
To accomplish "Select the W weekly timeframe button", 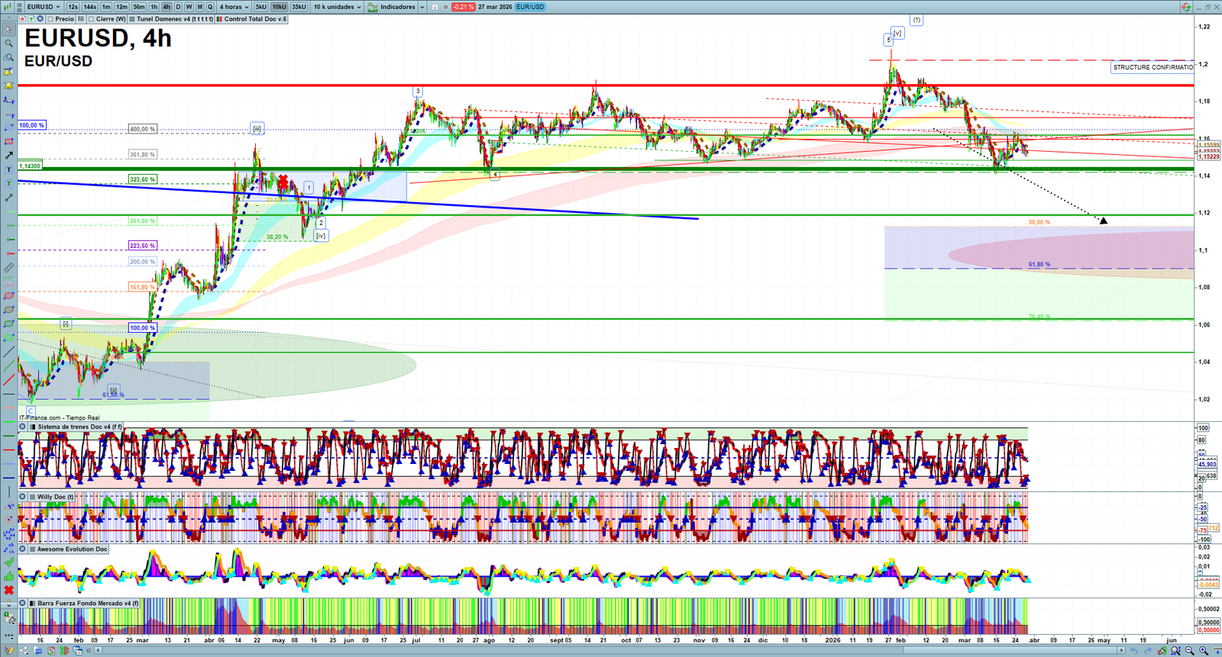I will pos(189,7).
